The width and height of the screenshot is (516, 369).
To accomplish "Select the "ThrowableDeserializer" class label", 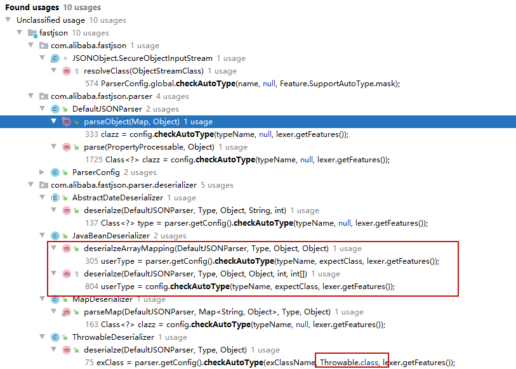I will [113, 337].
